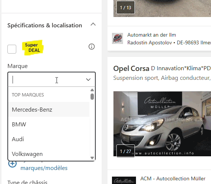Click the 1 / 13 photo counter

click(x=126, y=7)
